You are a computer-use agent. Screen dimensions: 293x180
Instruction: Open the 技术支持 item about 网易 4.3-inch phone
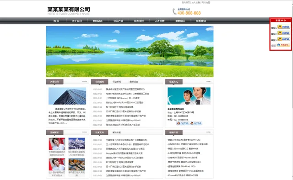tap(125, 149)
